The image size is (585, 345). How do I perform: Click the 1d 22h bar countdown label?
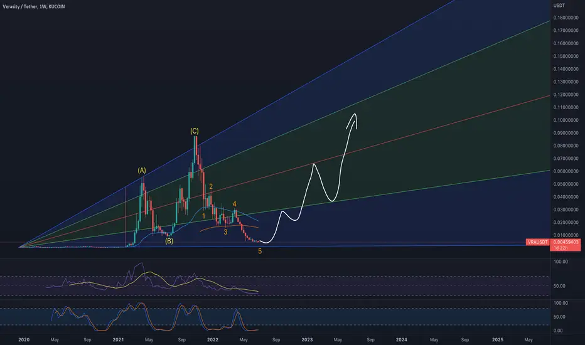pyautogui.click(x=561, y=248)
